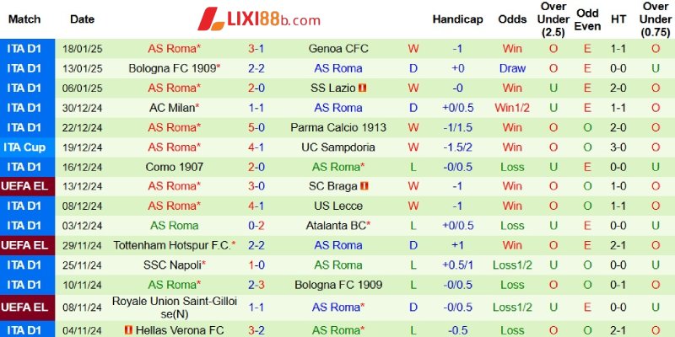Viewport: 675px width, 337px height.
Task: Click the Odds column header
Action: (512, 19)
